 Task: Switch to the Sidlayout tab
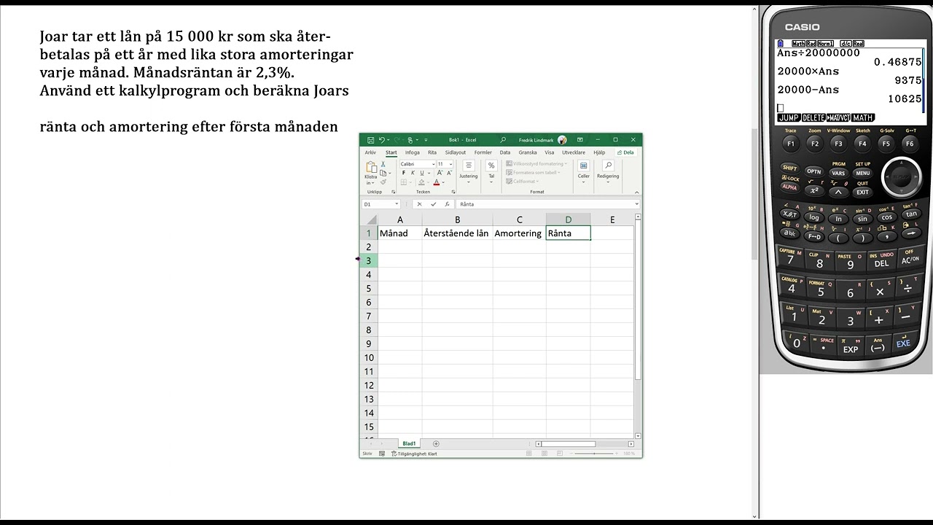point(456,152)
